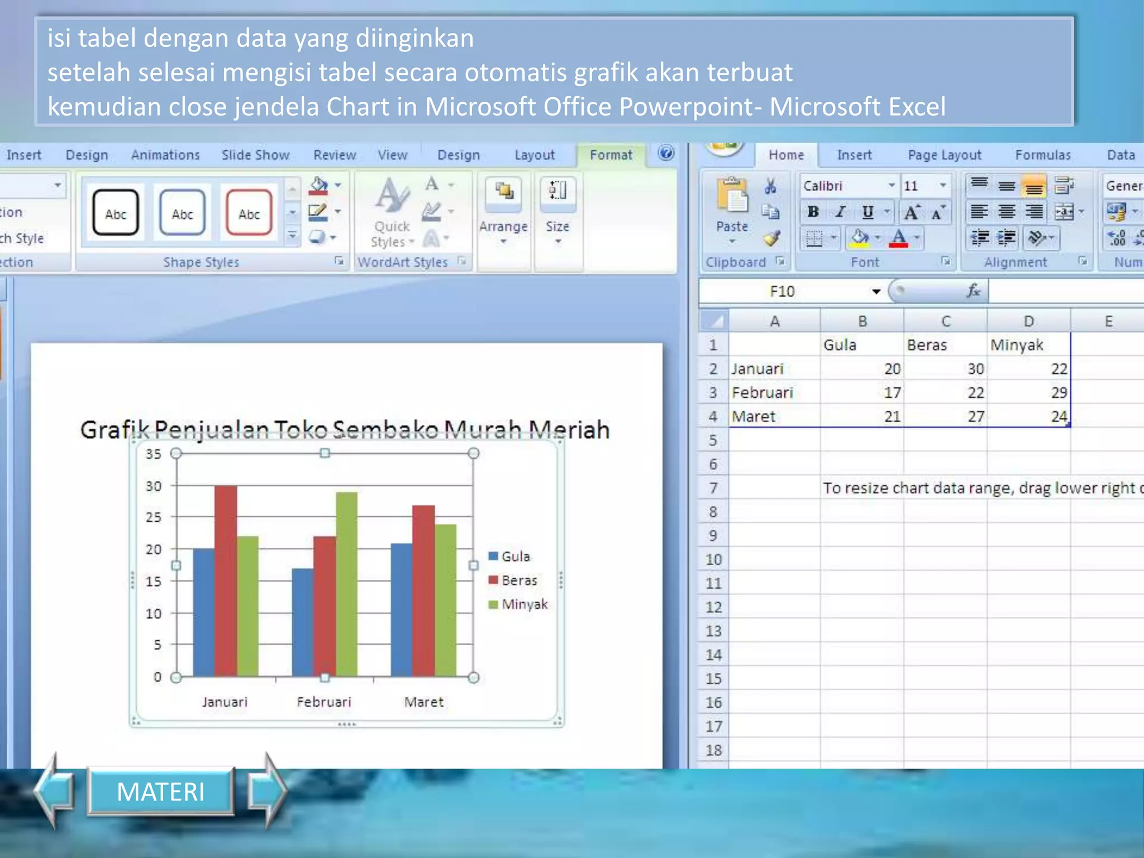Screen dimensions: 1144x858
Task: Click the Shape Fill paint bucket icon
Action: coord(318,186)
